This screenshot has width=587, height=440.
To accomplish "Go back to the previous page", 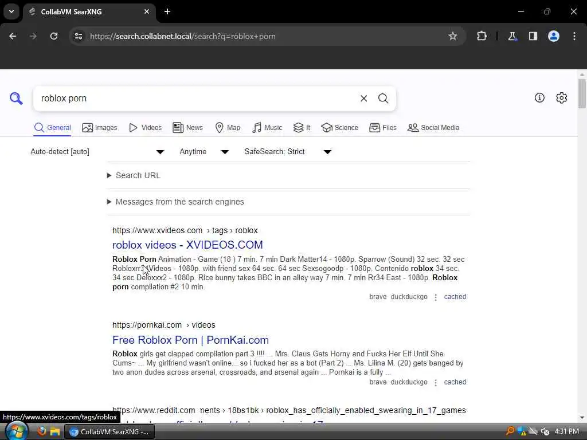I will coord(13,36).
